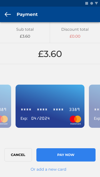
Task: Open the 'Or add a new card' link
Action: click(48, 169)
